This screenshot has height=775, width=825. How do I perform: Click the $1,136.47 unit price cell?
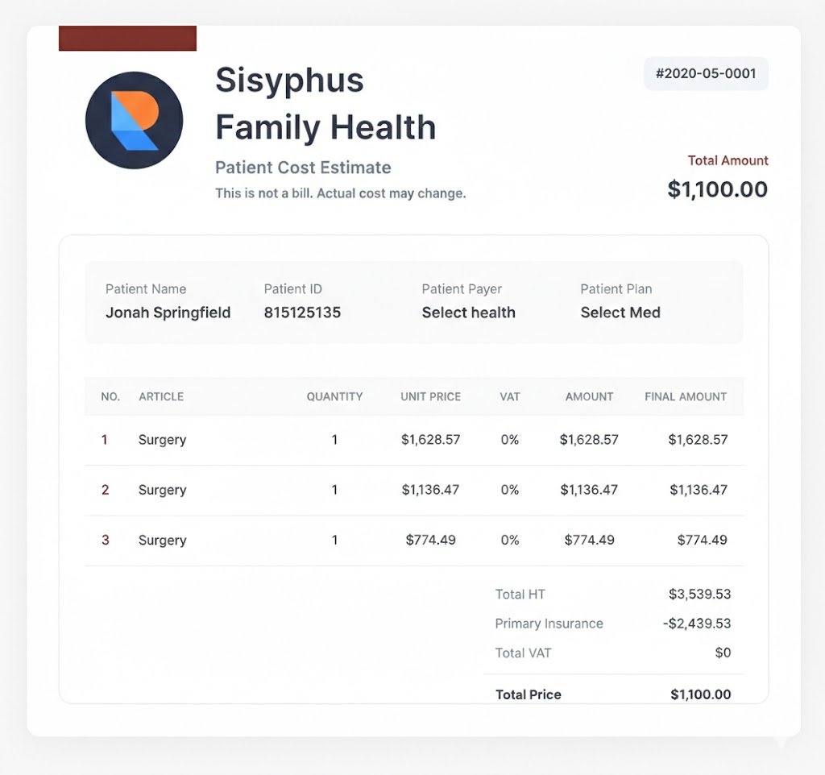[x=430, y=490]
